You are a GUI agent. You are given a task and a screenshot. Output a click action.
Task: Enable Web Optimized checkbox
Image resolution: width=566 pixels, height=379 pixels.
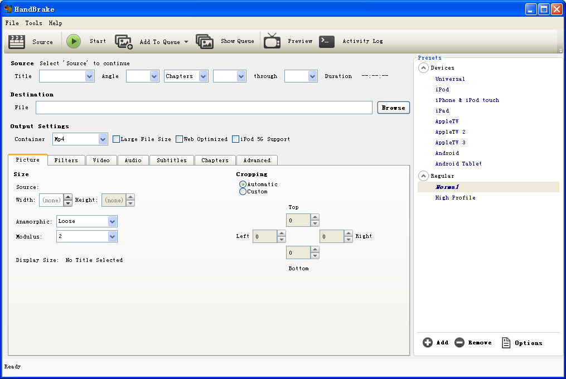[x=179, y=139]
